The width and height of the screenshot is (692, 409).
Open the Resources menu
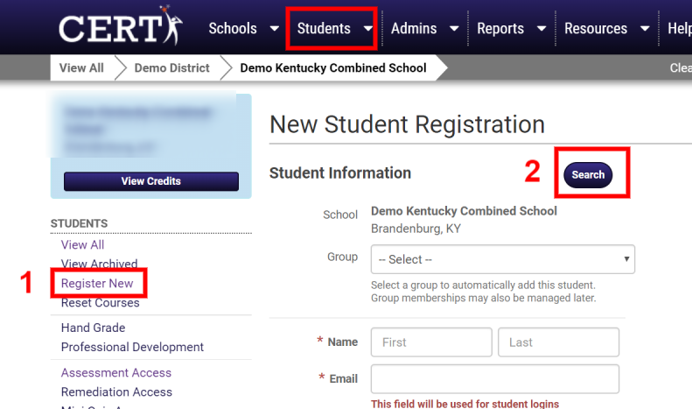(595, 29)
